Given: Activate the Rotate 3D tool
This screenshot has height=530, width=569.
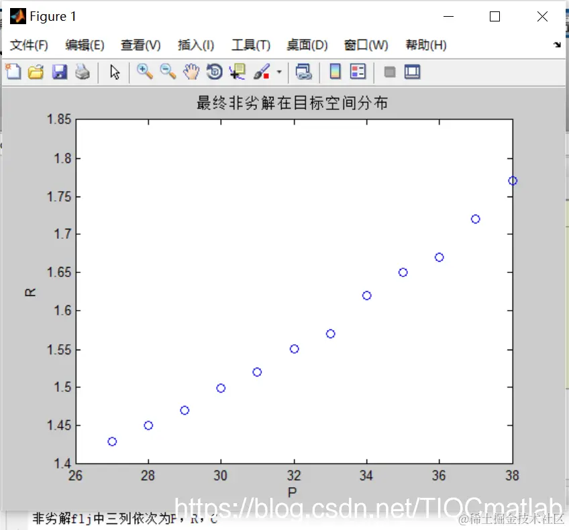Looking at the screenshot, I should [x=215, y=72].
